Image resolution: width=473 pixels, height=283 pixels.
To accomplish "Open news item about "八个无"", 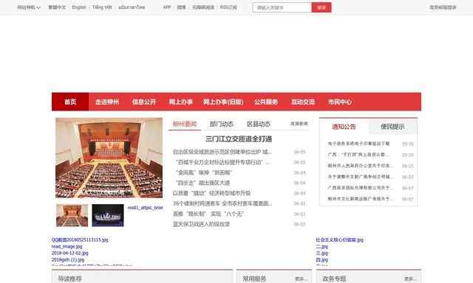I will click(x=208, y=214).
